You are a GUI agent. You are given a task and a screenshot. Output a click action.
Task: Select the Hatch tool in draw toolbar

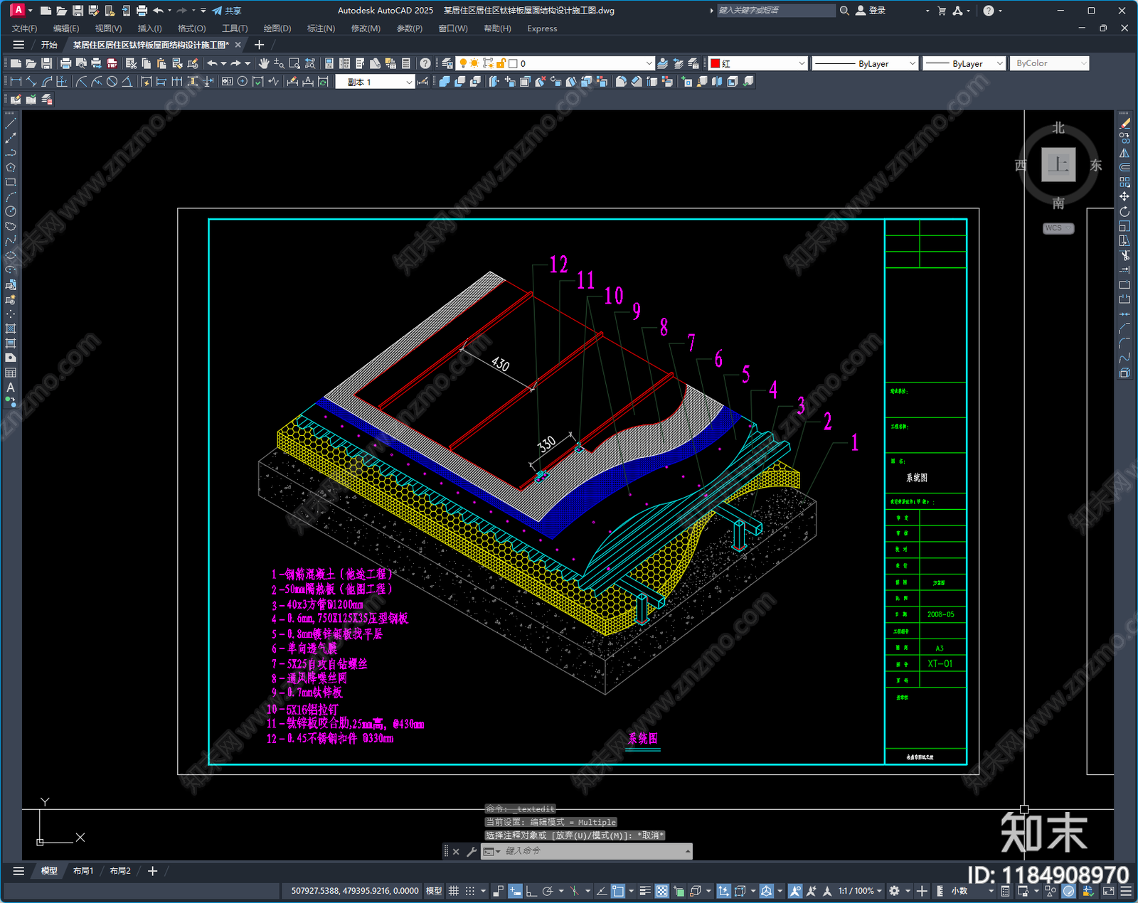(x=11, y=328)
